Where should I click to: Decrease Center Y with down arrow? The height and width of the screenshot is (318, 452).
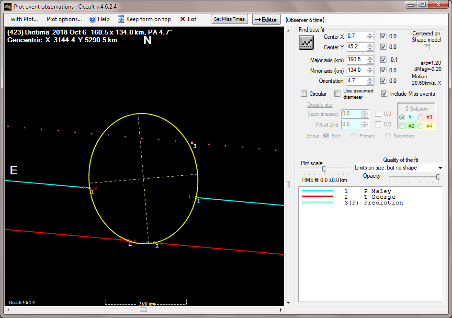click(x=370, y=49)
